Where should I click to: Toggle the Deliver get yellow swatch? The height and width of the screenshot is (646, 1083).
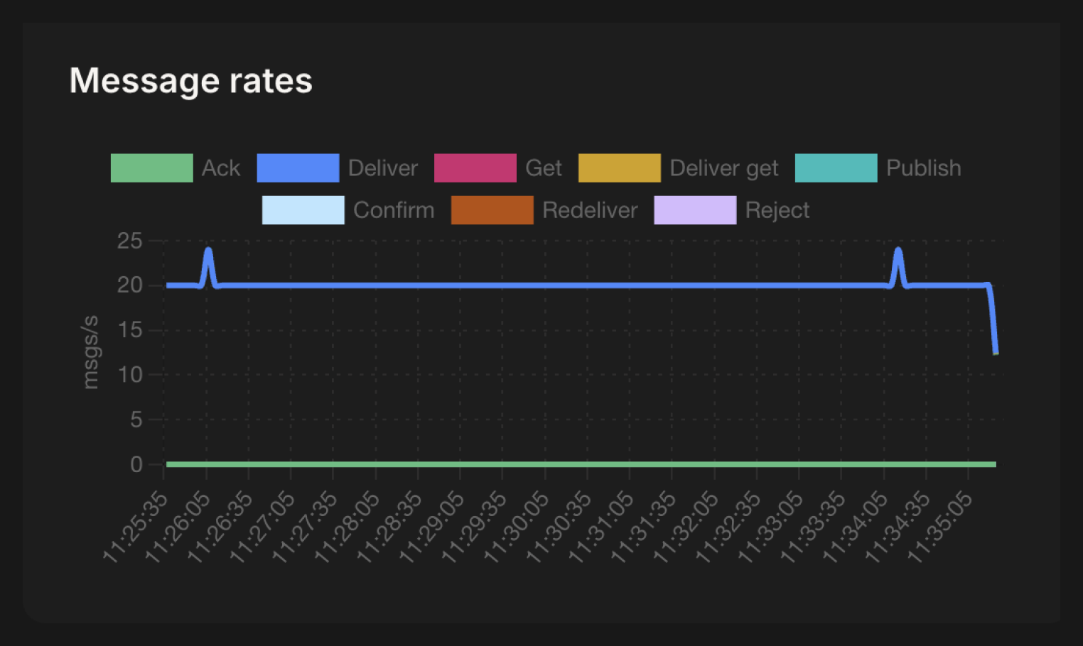(x=620, y=168)
